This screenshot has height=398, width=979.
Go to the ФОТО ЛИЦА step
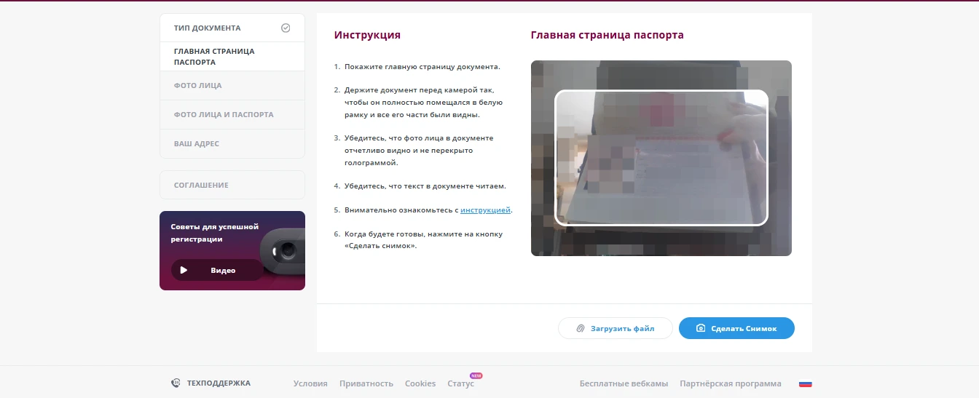pos(198,86)
